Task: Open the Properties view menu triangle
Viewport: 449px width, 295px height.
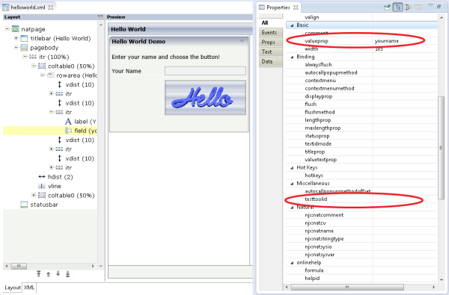Action: point(430,6)
